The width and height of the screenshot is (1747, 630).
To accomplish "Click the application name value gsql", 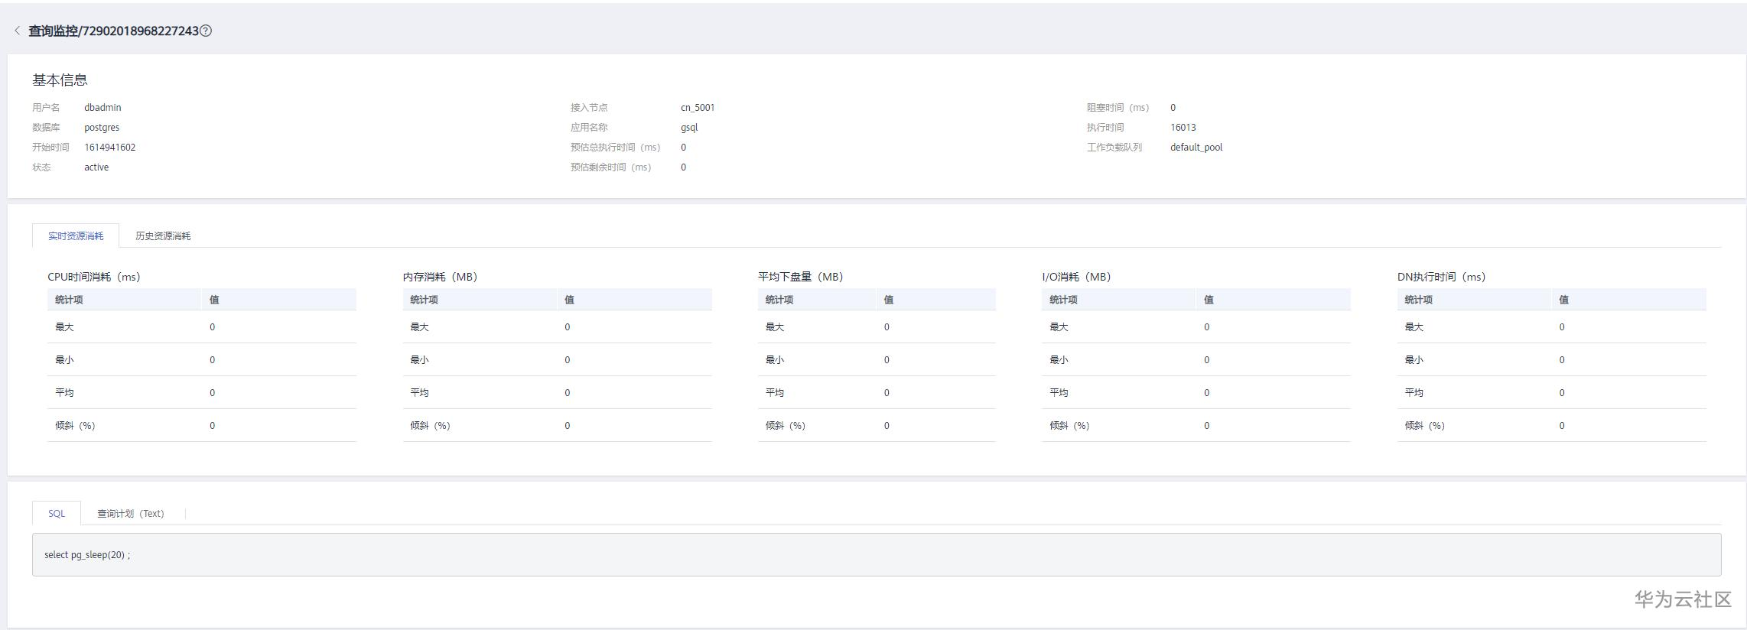I will click(689, 128).
